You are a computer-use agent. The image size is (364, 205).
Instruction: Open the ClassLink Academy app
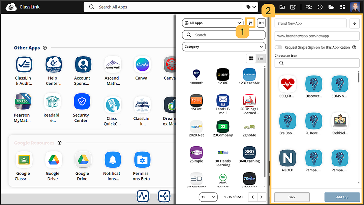pos(142,105)
